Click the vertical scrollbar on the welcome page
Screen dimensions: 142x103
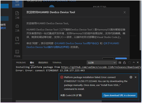140,25
